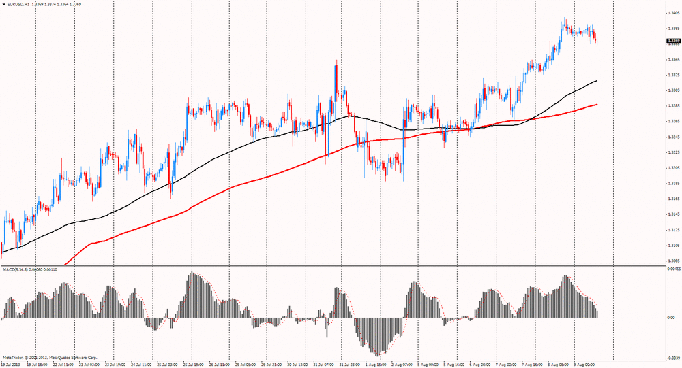
Task: Click the OHLC values 1.3369 1.3374 1.3364 1.3369
Action: click(58, 4)
